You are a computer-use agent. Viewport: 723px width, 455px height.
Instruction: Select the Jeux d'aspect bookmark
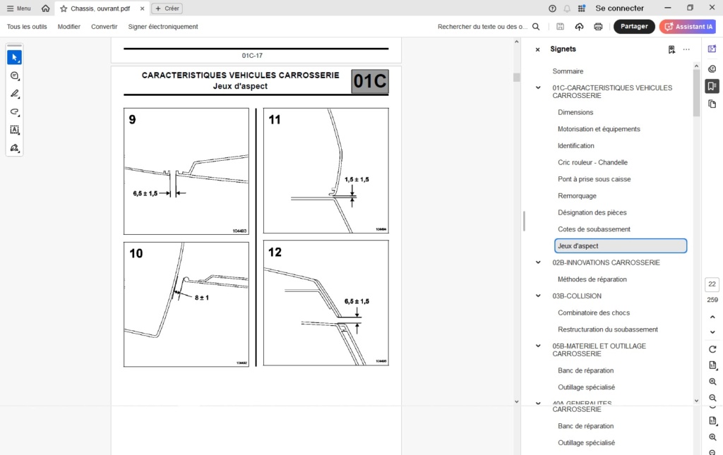tap(621, 246)
